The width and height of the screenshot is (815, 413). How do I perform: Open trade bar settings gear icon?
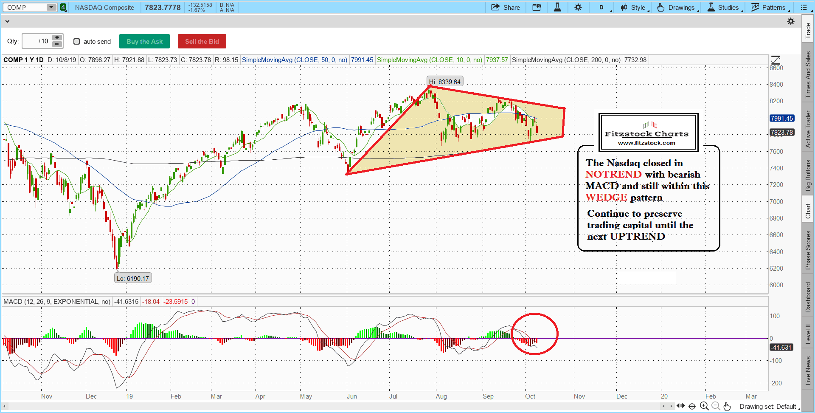791,21
